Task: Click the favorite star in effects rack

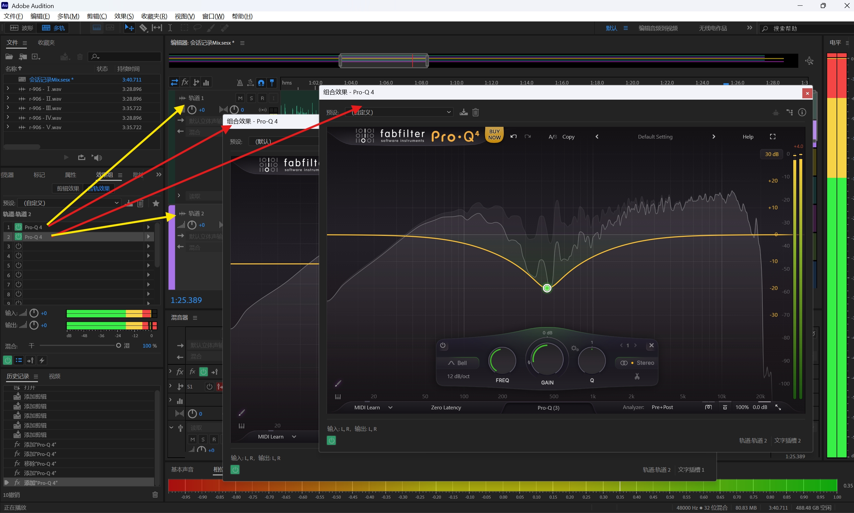Action: 156,203
